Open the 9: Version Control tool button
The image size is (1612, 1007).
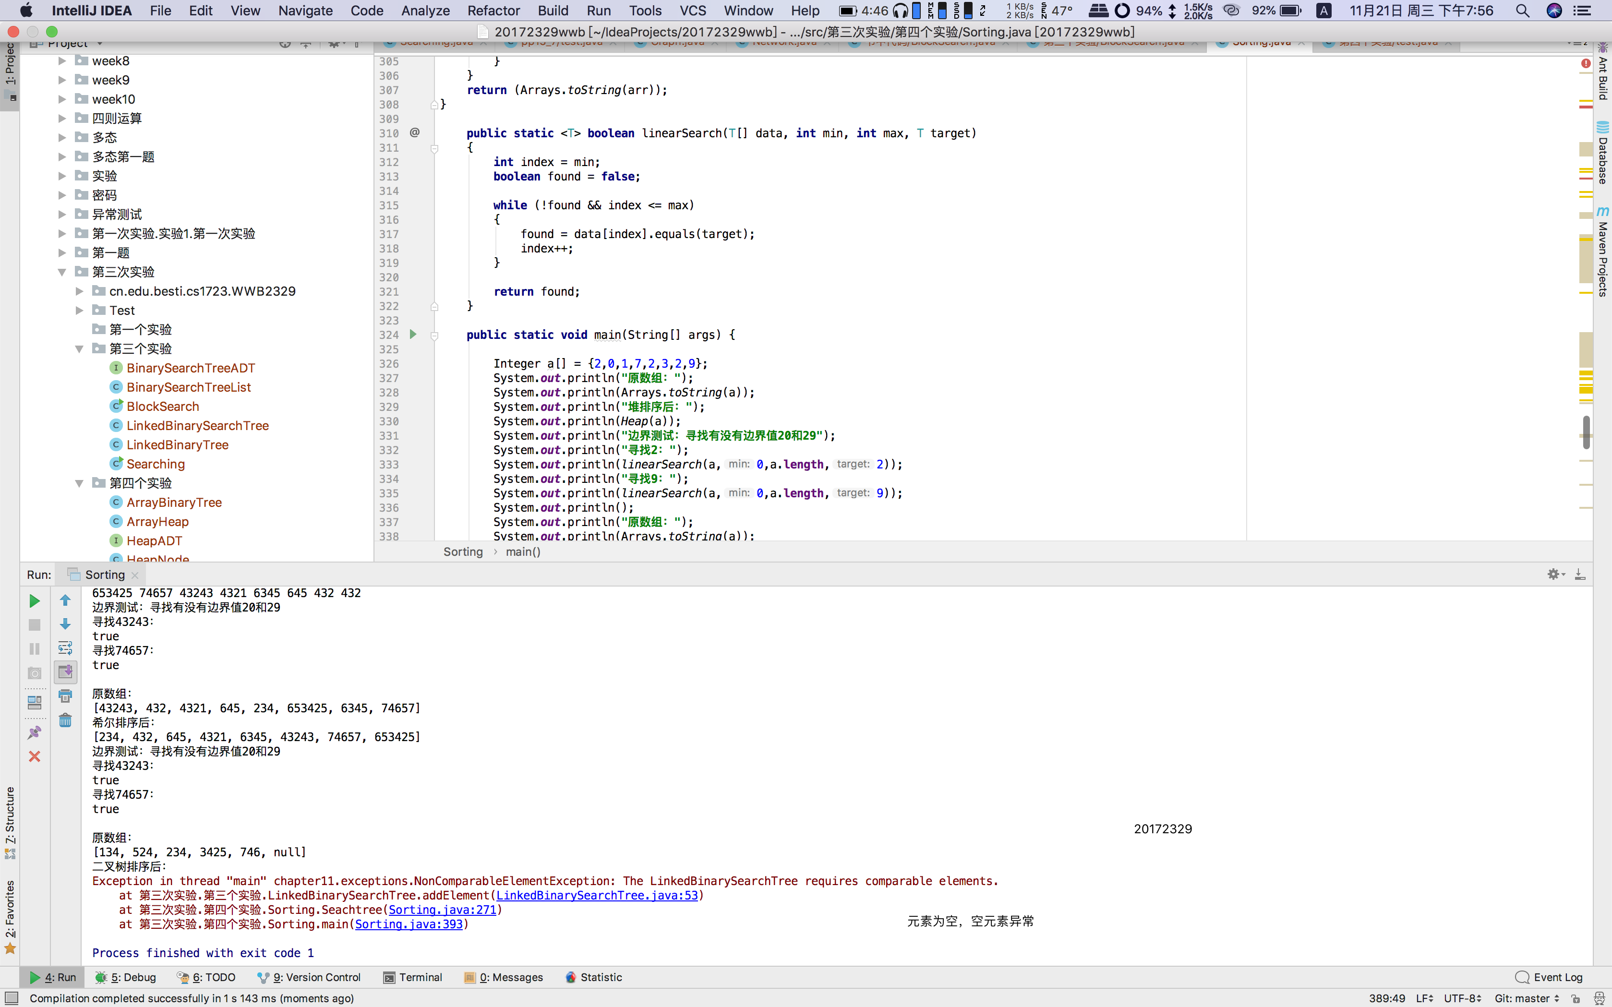(x=309, y=977)
